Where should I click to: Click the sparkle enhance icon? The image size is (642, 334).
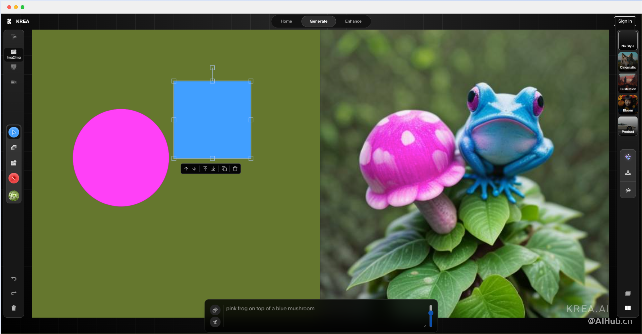(628, 157)
